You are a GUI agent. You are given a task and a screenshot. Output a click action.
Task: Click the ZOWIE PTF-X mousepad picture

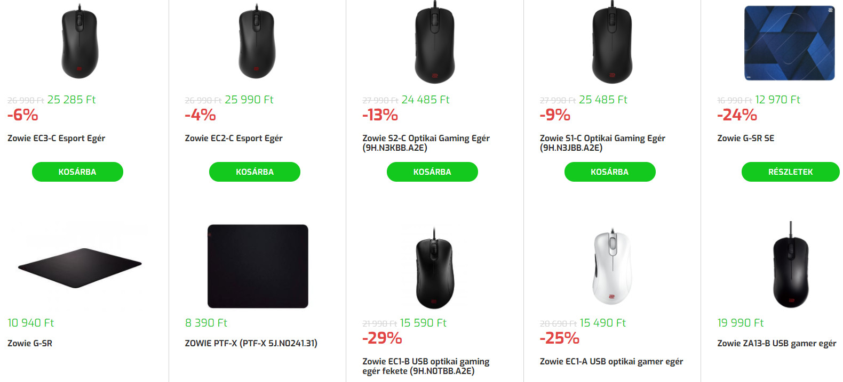pyautogui.click(x=257, y=266)
